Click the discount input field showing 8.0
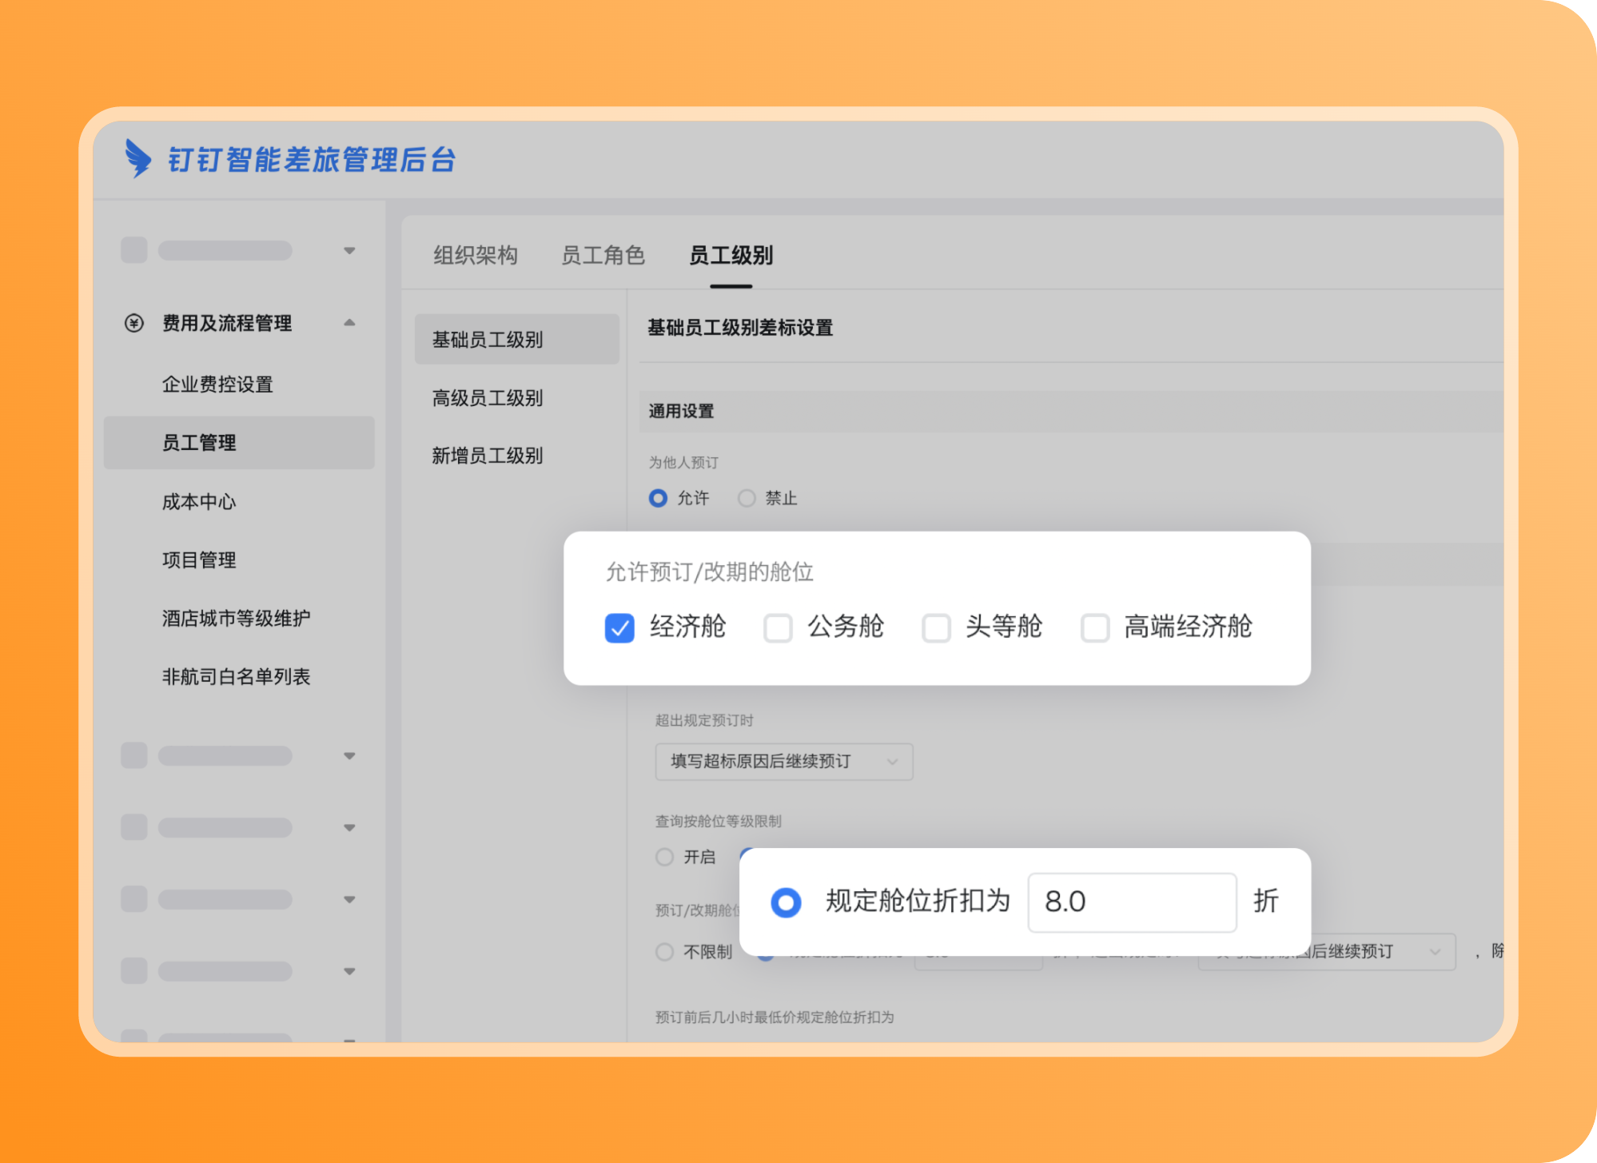 pyautogui.click(x=1131, y=902)
